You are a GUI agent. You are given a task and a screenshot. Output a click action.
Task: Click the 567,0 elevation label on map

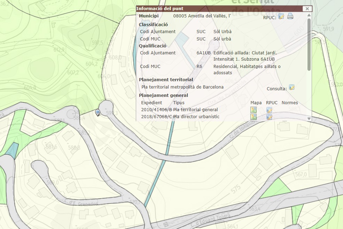(301, 175)
